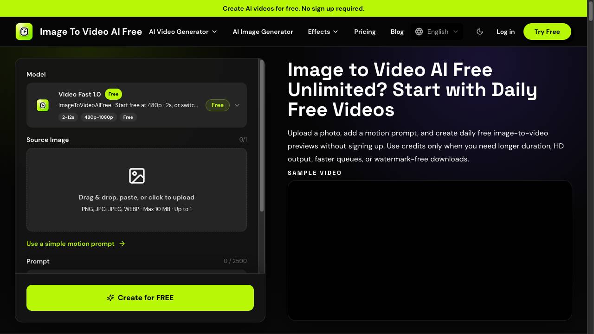This screenshot has height=334, width=594.
Task: Click the globe language icon
Action: pos(419,32)
